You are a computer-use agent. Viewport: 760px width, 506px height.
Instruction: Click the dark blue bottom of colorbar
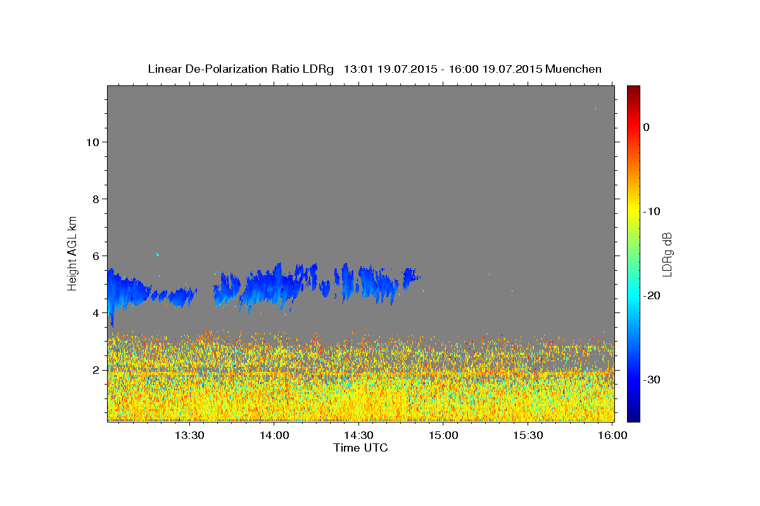point(633,416)
